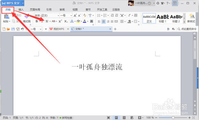The image size is (199, 120).
Task: Switch to the 审阅 tab
Action: (x=62, y=10)
